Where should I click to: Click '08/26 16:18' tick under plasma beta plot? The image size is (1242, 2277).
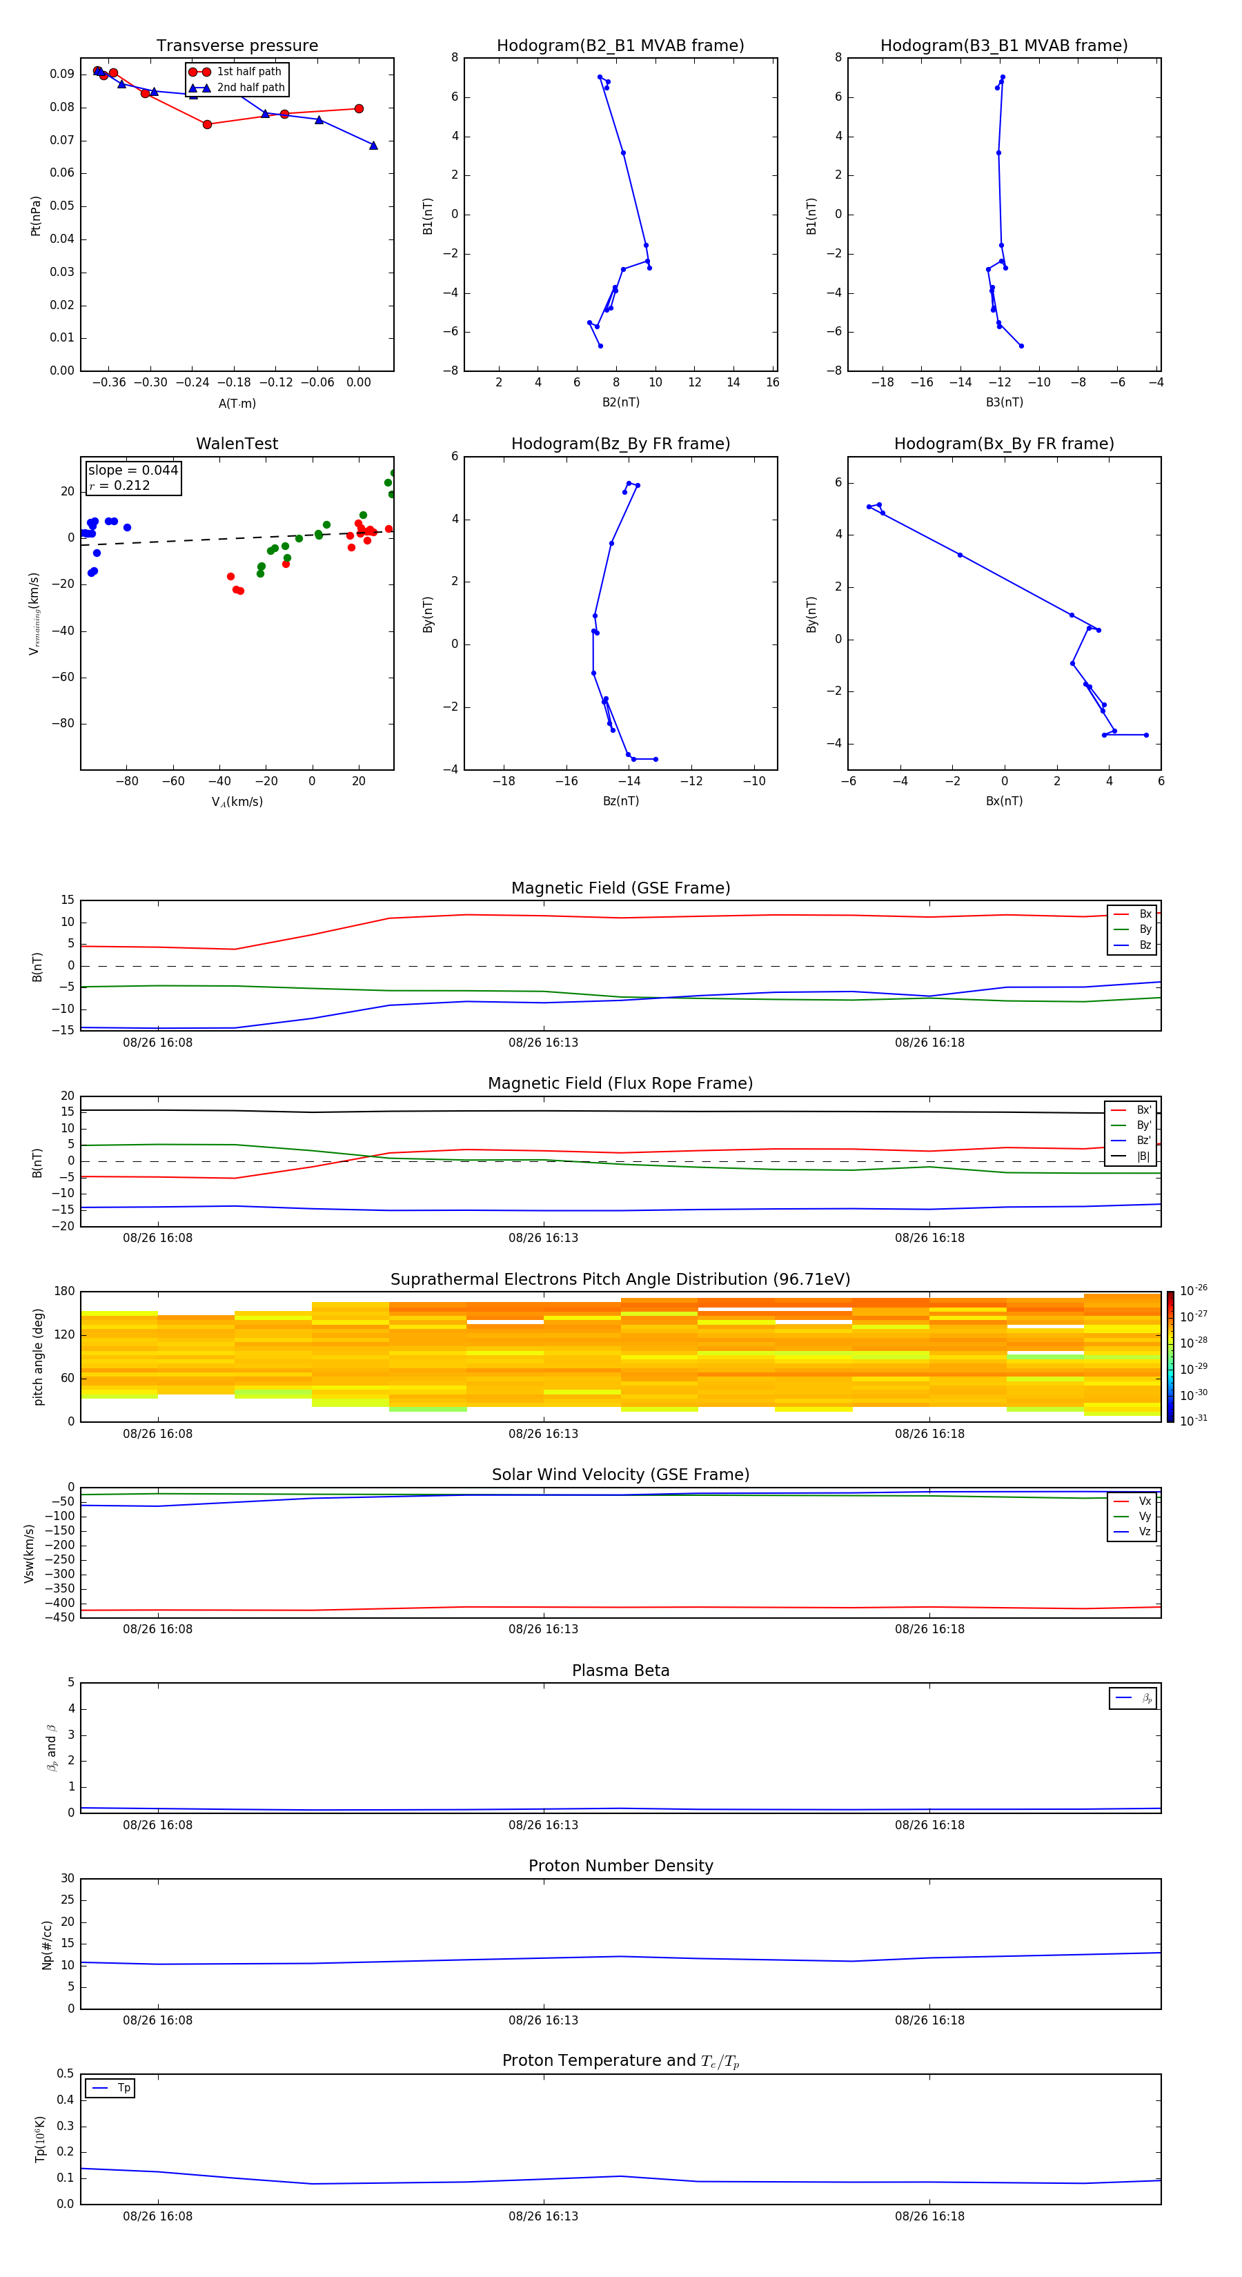pos(929,1825)
